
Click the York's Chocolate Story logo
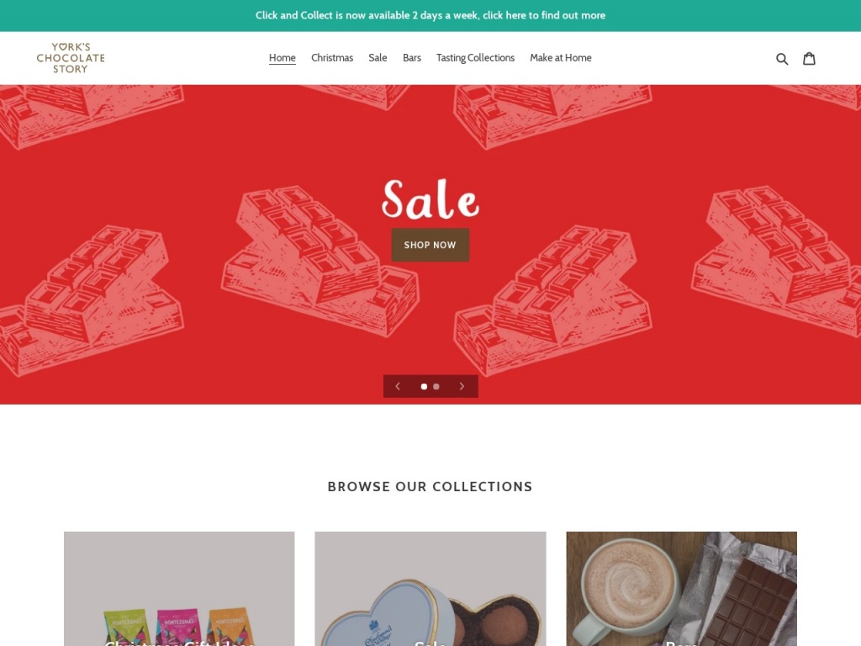[71, 58]
